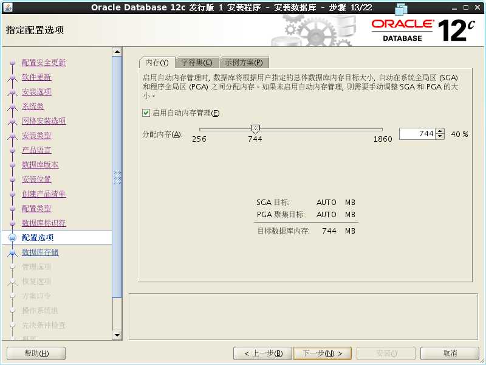Click the 40 % memory percentage text

pyautogui.click(x=459, y=134)
